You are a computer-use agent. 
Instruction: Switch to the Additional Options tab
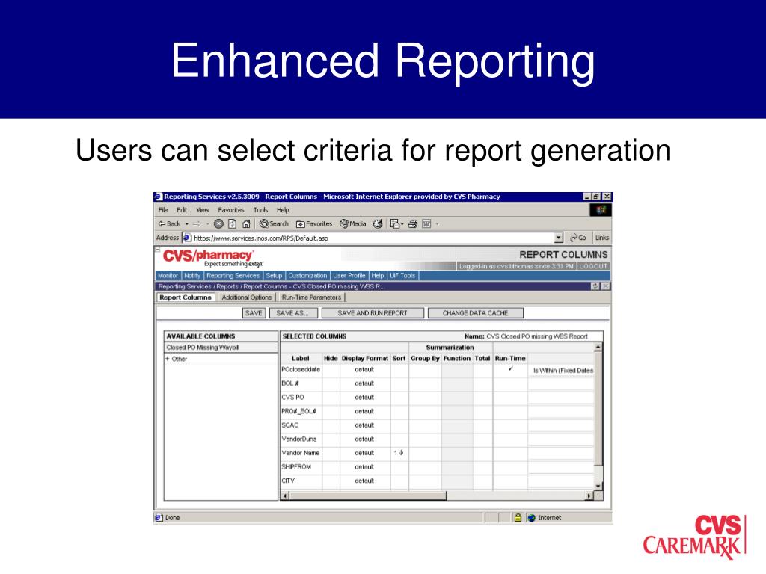pyautogui.click(x=246, y=297)
